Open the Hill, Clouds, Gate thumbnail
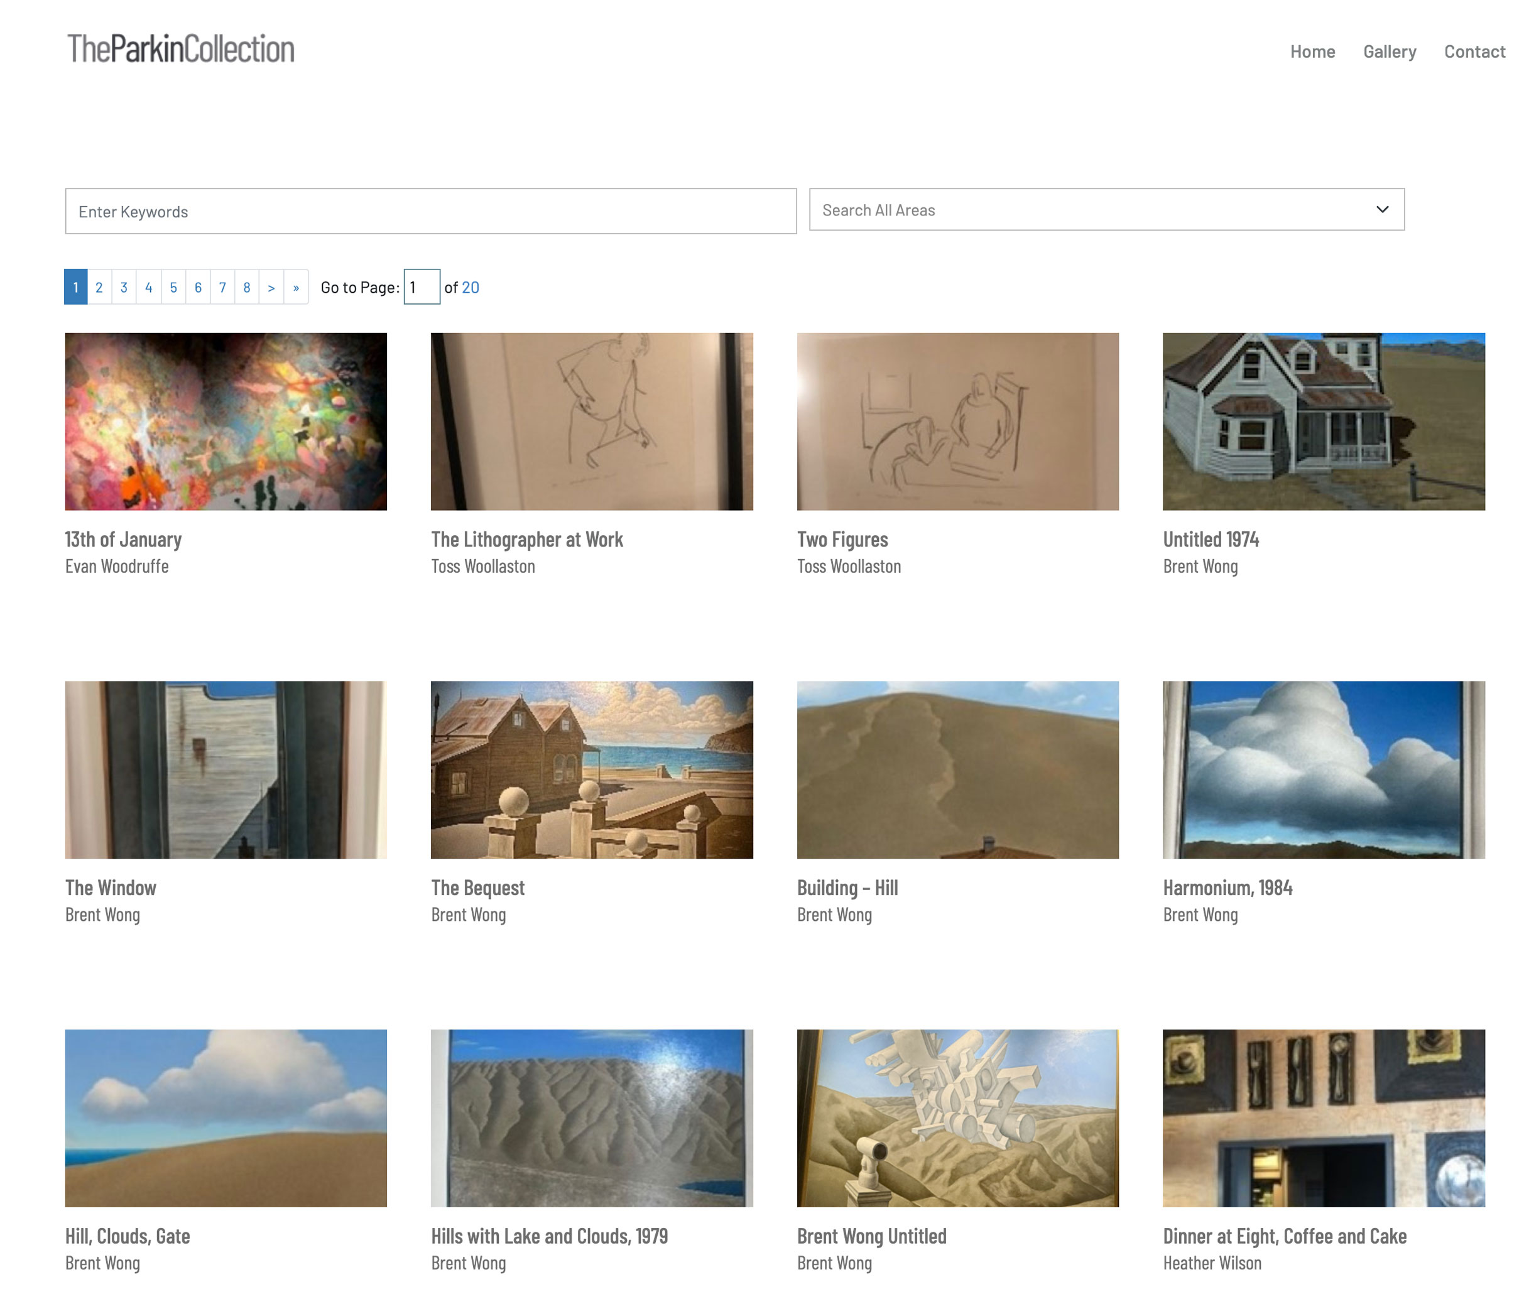 coord(226,1118)
